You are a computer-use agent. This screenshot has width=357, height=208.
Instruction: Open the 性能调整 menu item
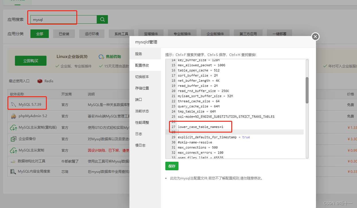[145, 122]
